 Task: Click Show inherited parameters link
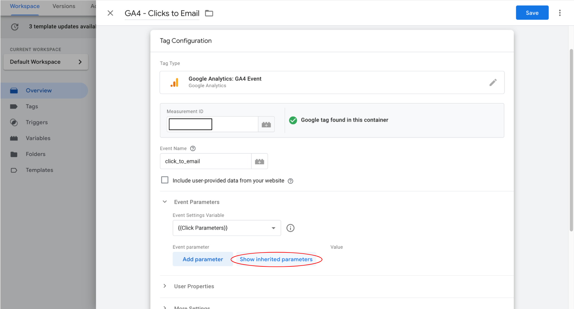coord(276,259)
